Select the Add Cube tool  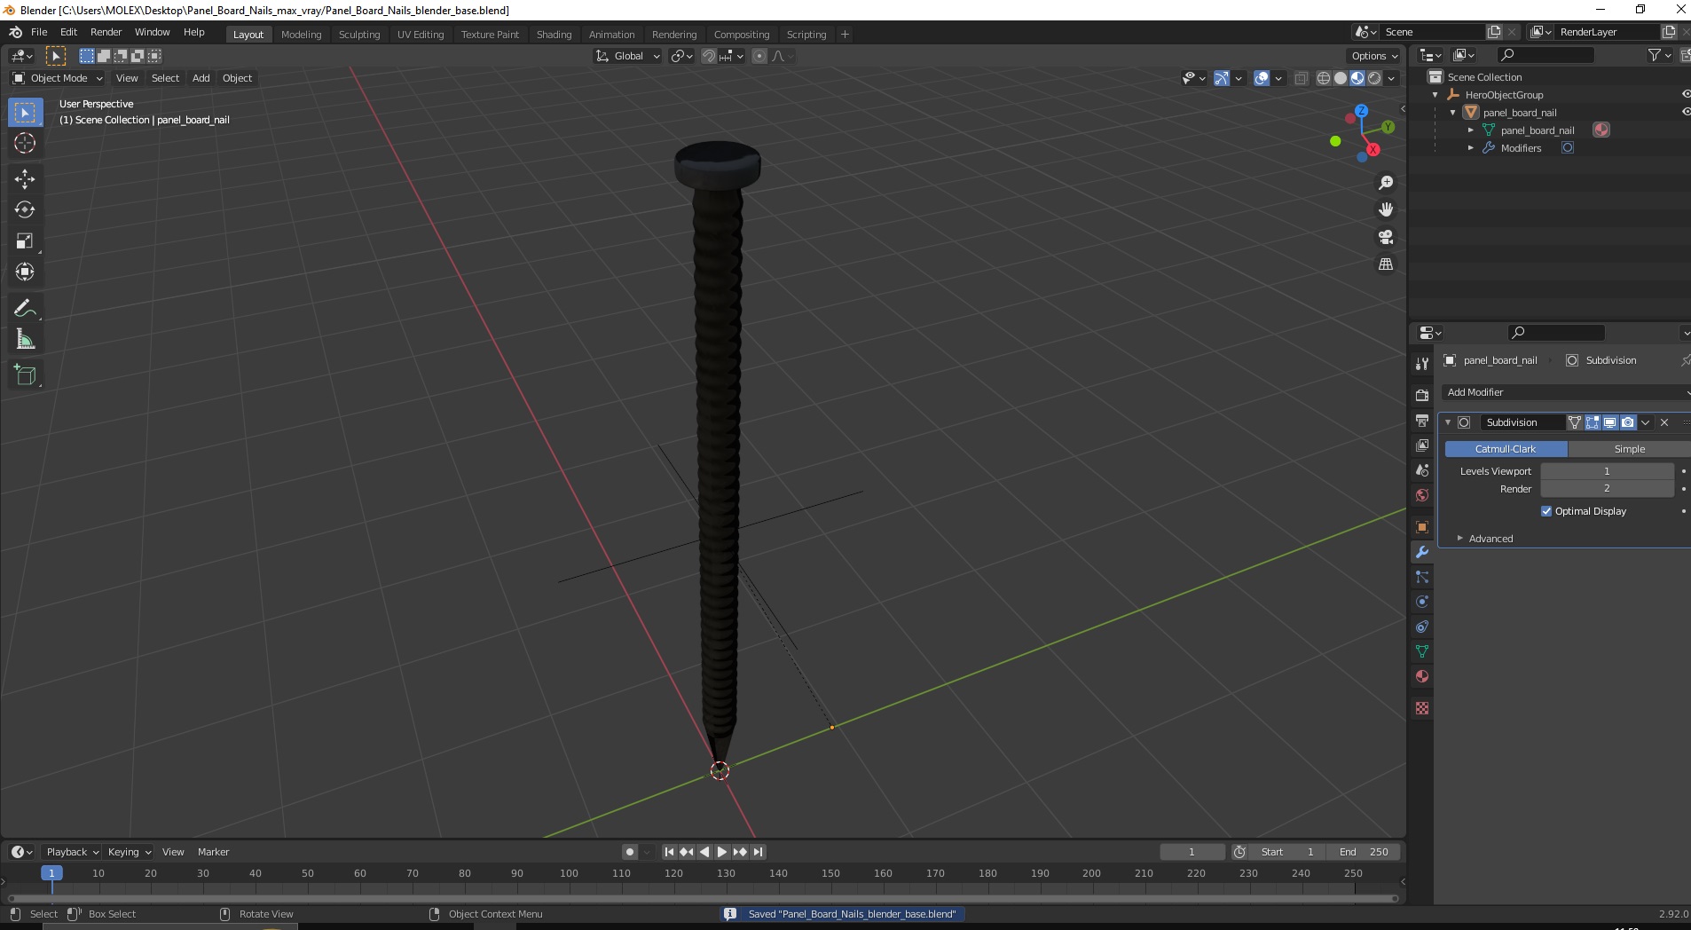pyautogui.click(x=25, y=374)
